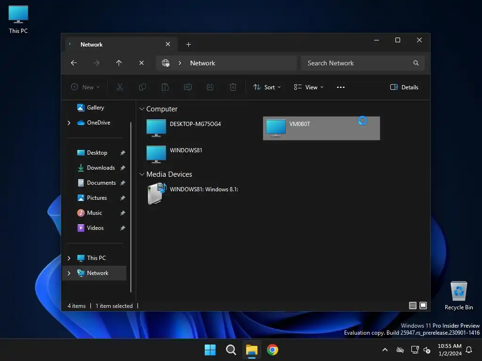Collapse the Computer group
The image size is (482, 361).
(x=142, y=109)
